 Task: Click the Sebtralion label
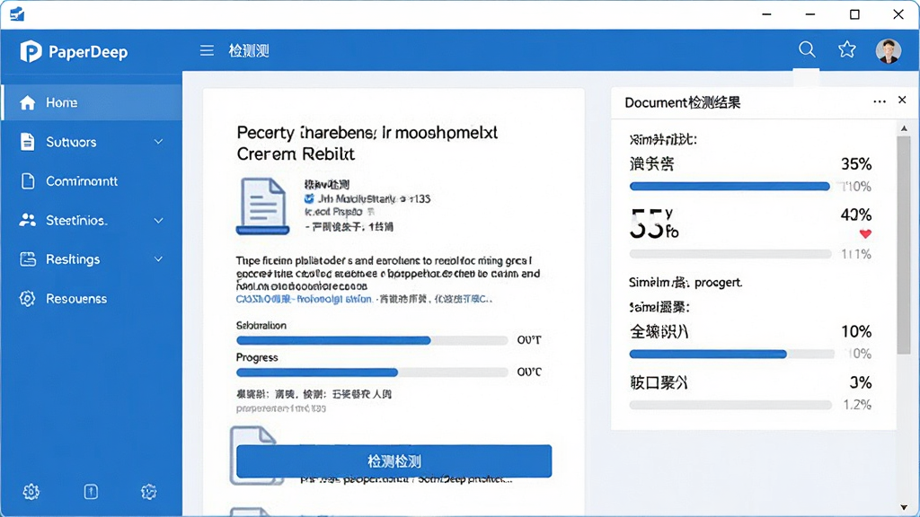tap(261, 325)
